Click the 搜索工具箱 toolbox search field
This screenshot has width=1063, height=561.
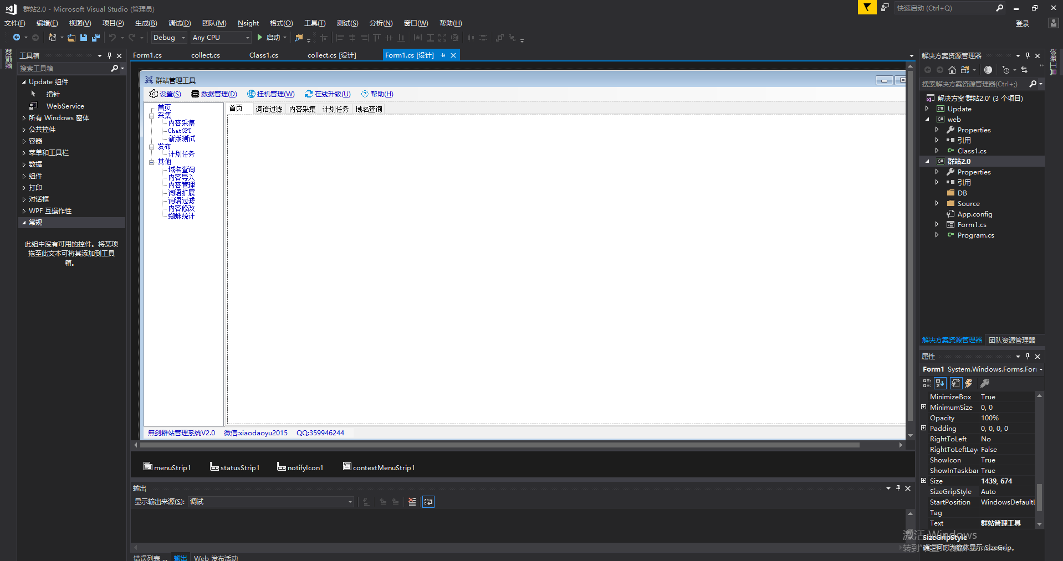point(64,69)
